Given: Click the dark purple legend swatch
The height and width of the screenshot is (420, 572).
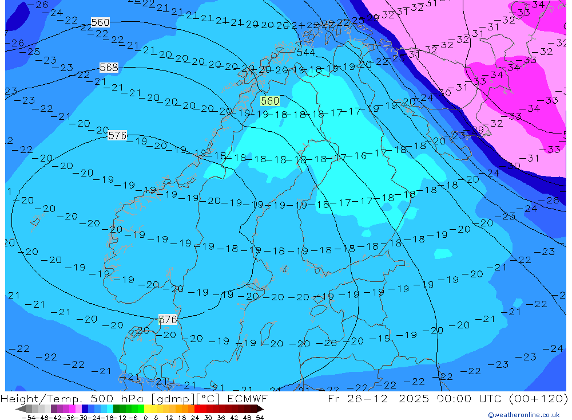Looking at the screenshot, I should coord(54,409).
